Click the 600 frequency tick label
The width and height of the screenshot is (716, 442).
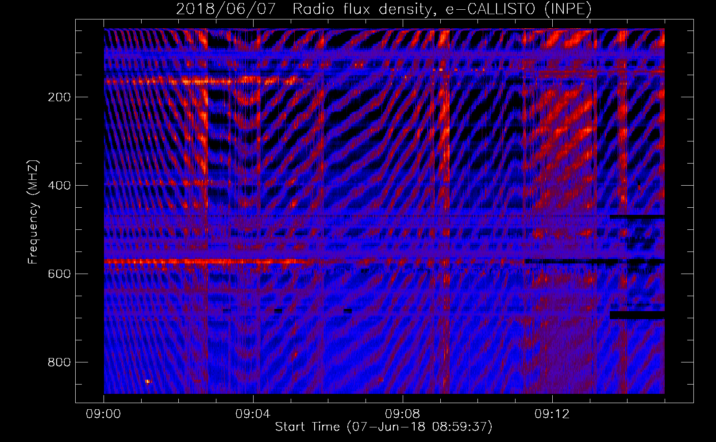59,274
